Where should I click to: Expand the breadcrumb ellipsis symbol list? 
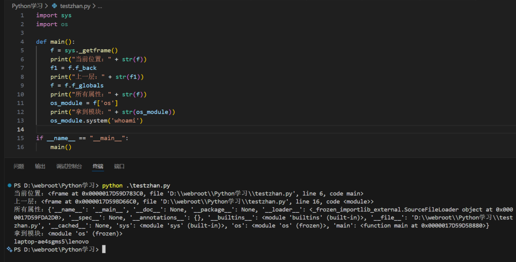[x=100, y=6]
